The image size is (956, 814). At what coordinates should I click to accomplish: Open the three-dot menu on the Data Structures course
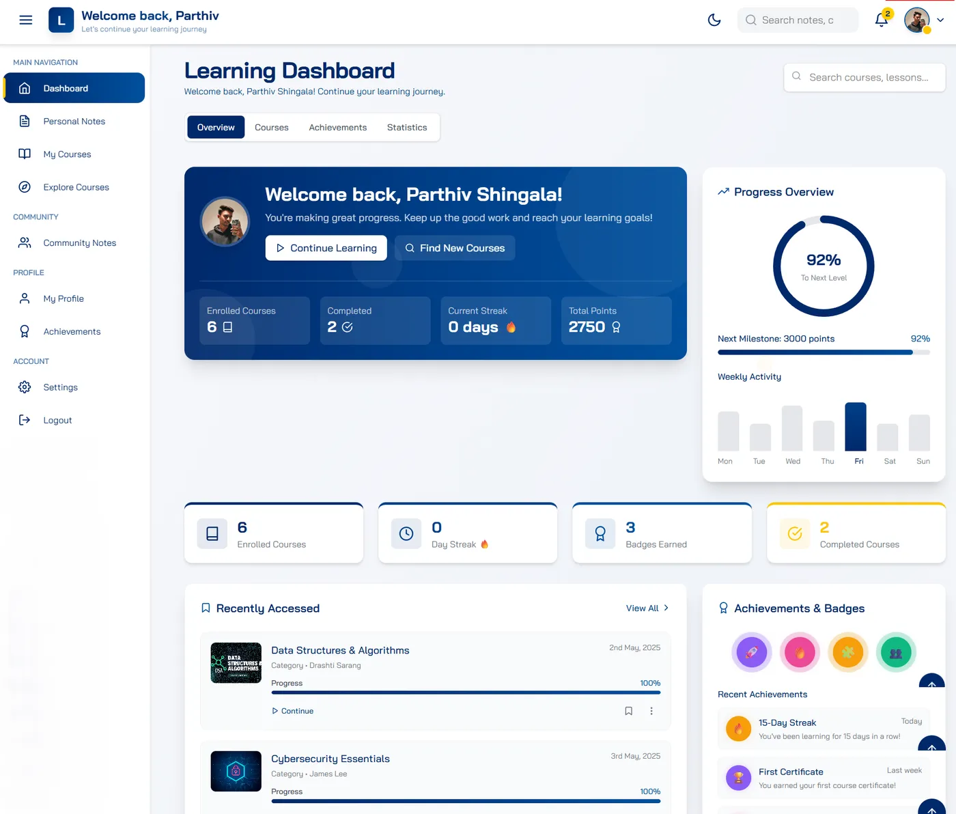[651, 711]
